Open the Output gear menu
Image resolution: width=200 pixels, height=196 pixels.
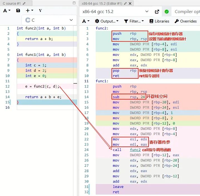pos(107,21)
